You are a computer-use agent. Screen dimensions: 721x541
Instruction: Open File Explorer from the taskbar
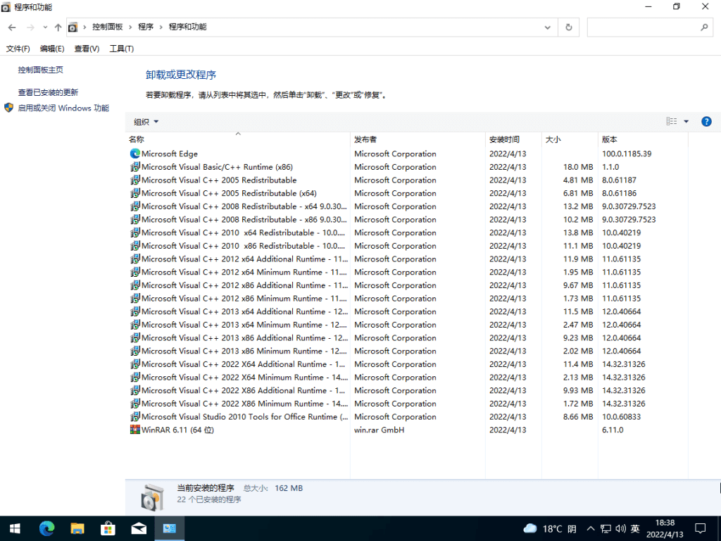coord(77,528)
